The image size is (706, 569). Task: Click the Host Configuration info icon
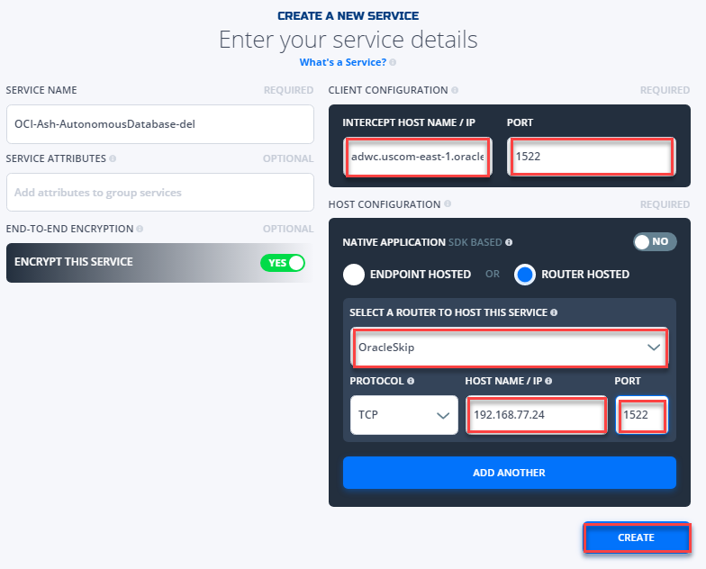pos(448,203)
